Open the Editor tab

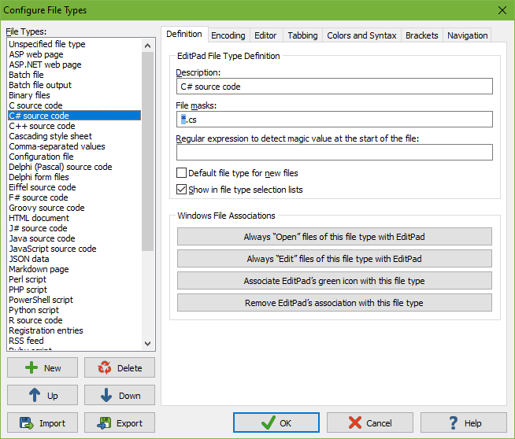[265, 35]
